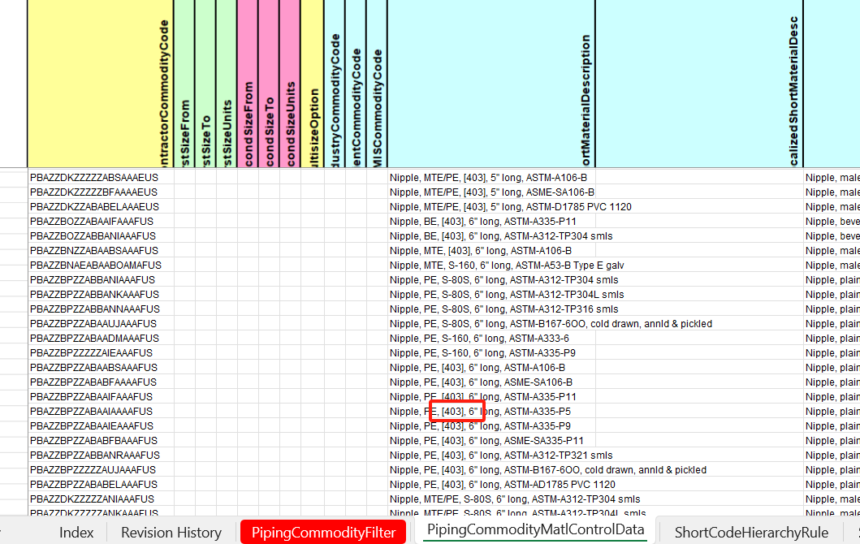Open the Index sheet tab
Image resolution: width=860 pixels, height=544 pixels.
point(76,532)
